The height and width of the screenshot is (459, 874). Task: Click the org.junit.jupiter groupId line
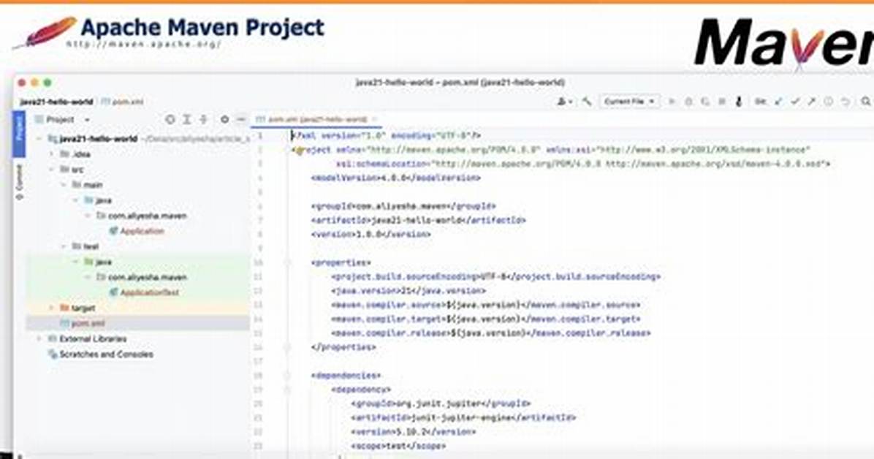coord(441,403)
